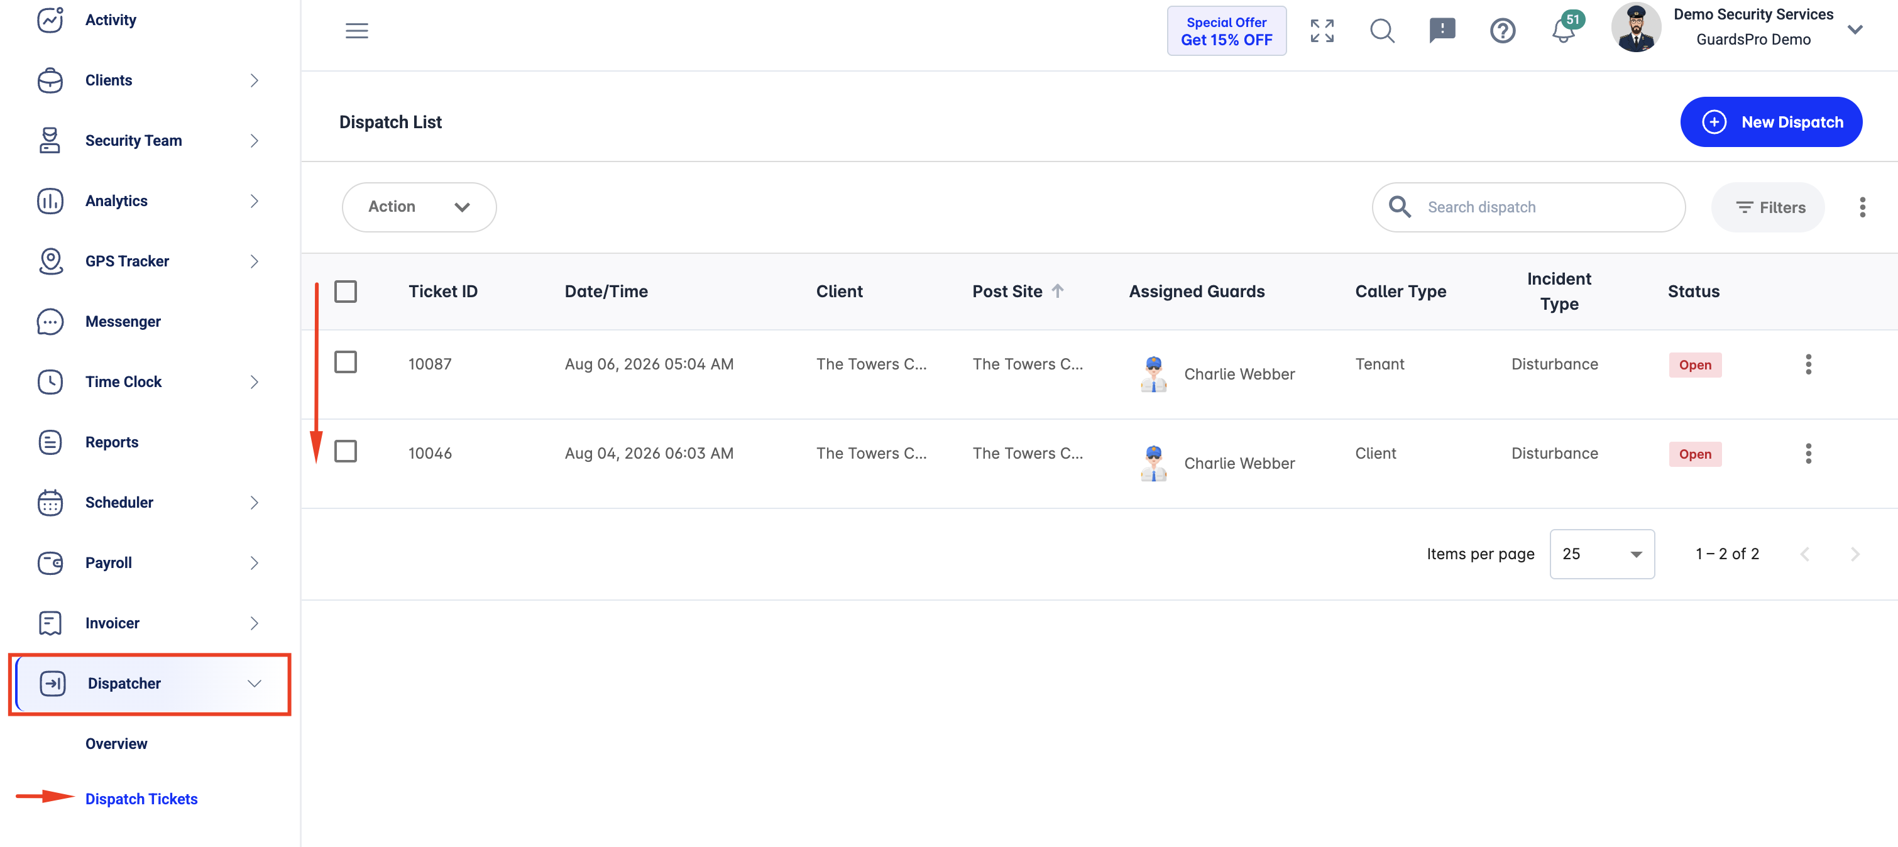Select Dispatch Tickets in the sidebar
Viewport: 1898px width, 847px height.
141,799
